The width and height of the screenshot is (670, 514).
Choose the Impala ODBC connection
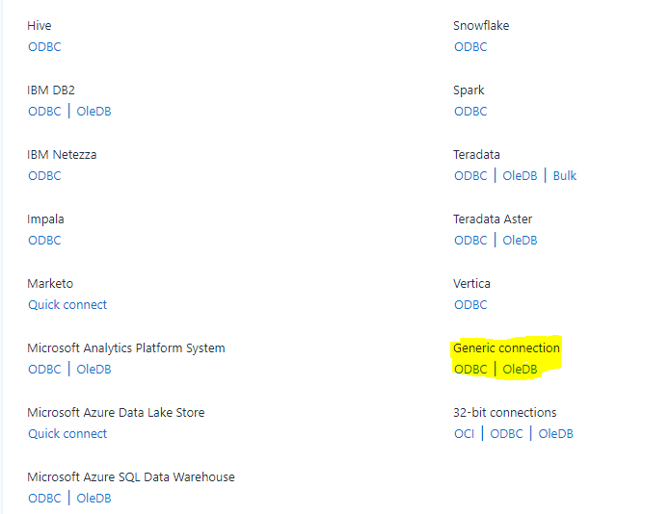[44, 240]
